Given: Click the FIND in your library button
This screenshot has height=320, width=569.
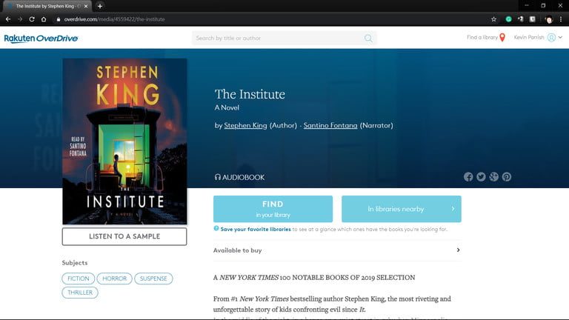Looking at the screenshot, I should (273, 209).
